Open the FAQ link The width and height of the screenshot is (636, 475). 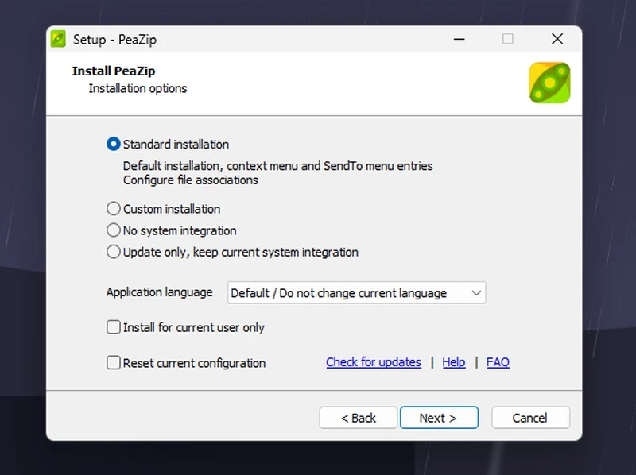coord(498,362)
